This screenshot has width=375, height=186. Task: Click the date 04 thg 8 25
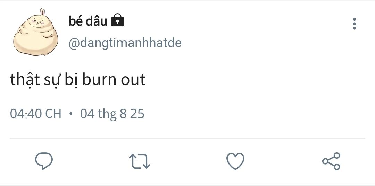(112, 114)
